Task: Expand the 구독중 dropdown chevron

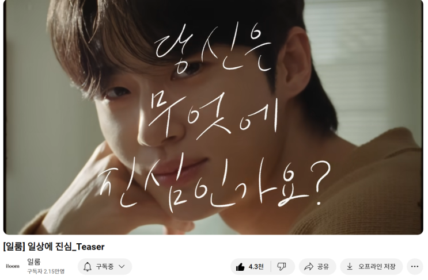Action: 122,267
